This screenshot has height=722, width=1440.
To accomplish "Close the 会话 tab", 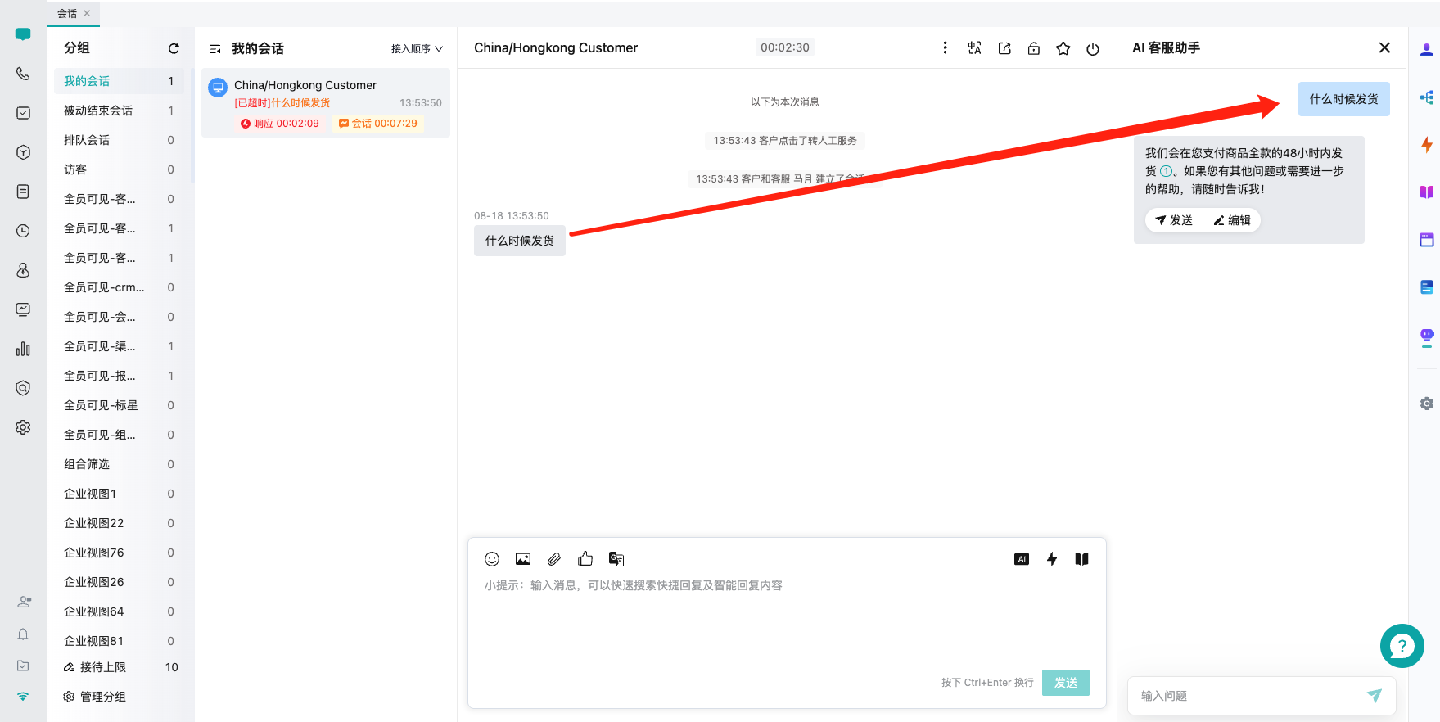I will 87,13.
